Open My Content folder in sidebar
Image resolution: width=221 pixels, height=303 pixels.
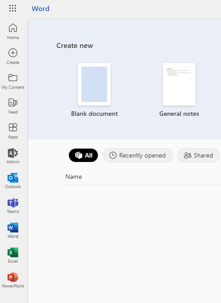(x=13, y=81)
